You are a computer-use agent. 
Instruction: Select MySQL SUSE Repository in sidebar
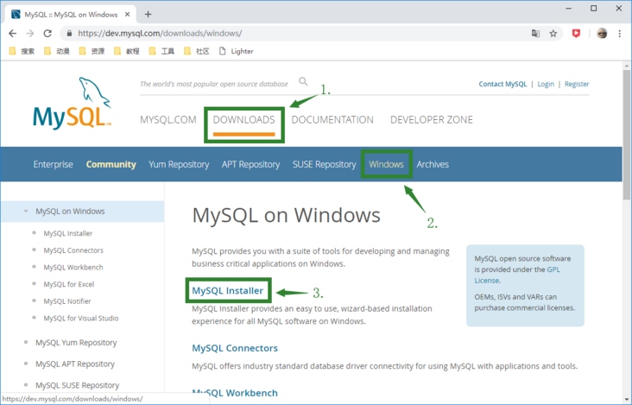pyautogui.click(x=78, y=385)
